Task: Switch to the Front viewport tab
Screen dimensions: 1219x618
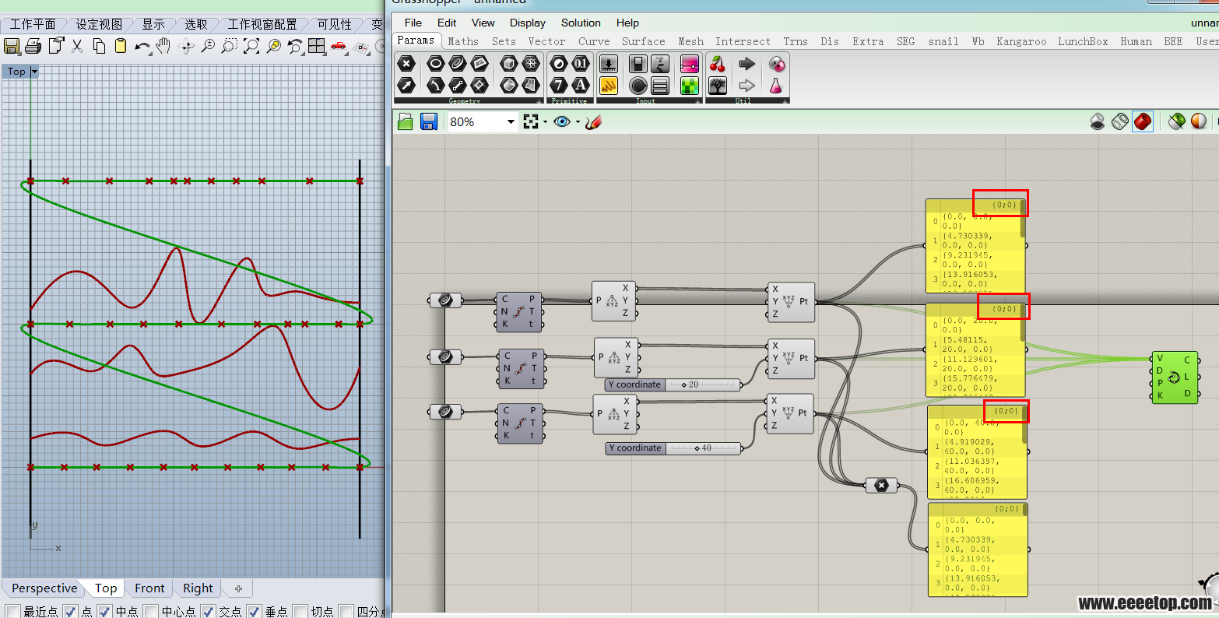Action: 149,588
